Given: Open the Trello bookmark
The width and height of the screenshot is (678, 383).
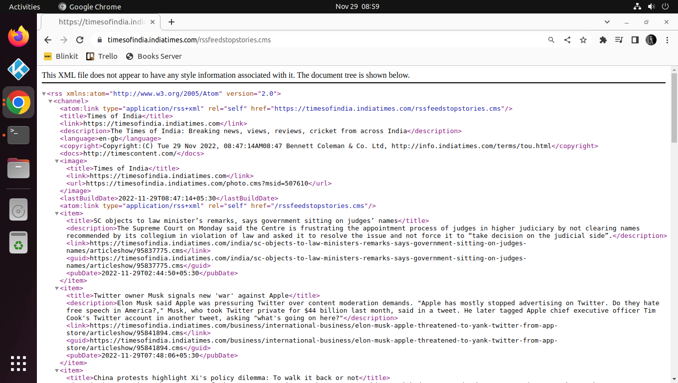Looking at the screenshot, I should click(102, 56).
